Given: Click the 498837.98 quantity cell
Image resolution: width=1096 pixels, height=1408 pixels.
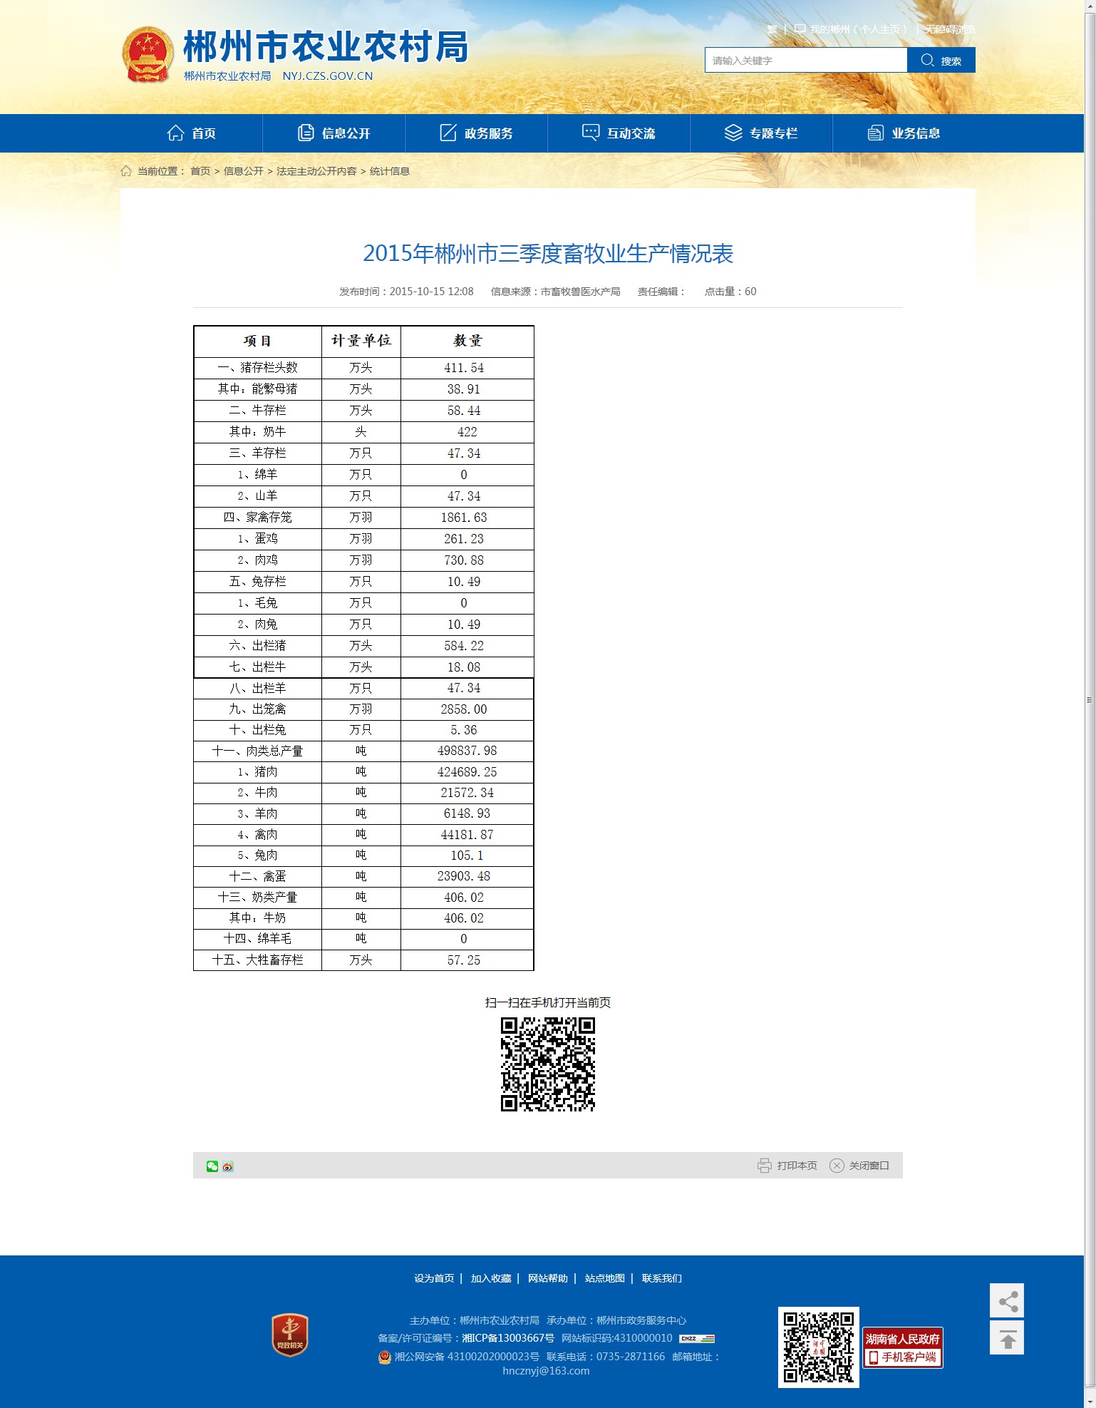Looking at the screenshot, I should pos(467,751).
